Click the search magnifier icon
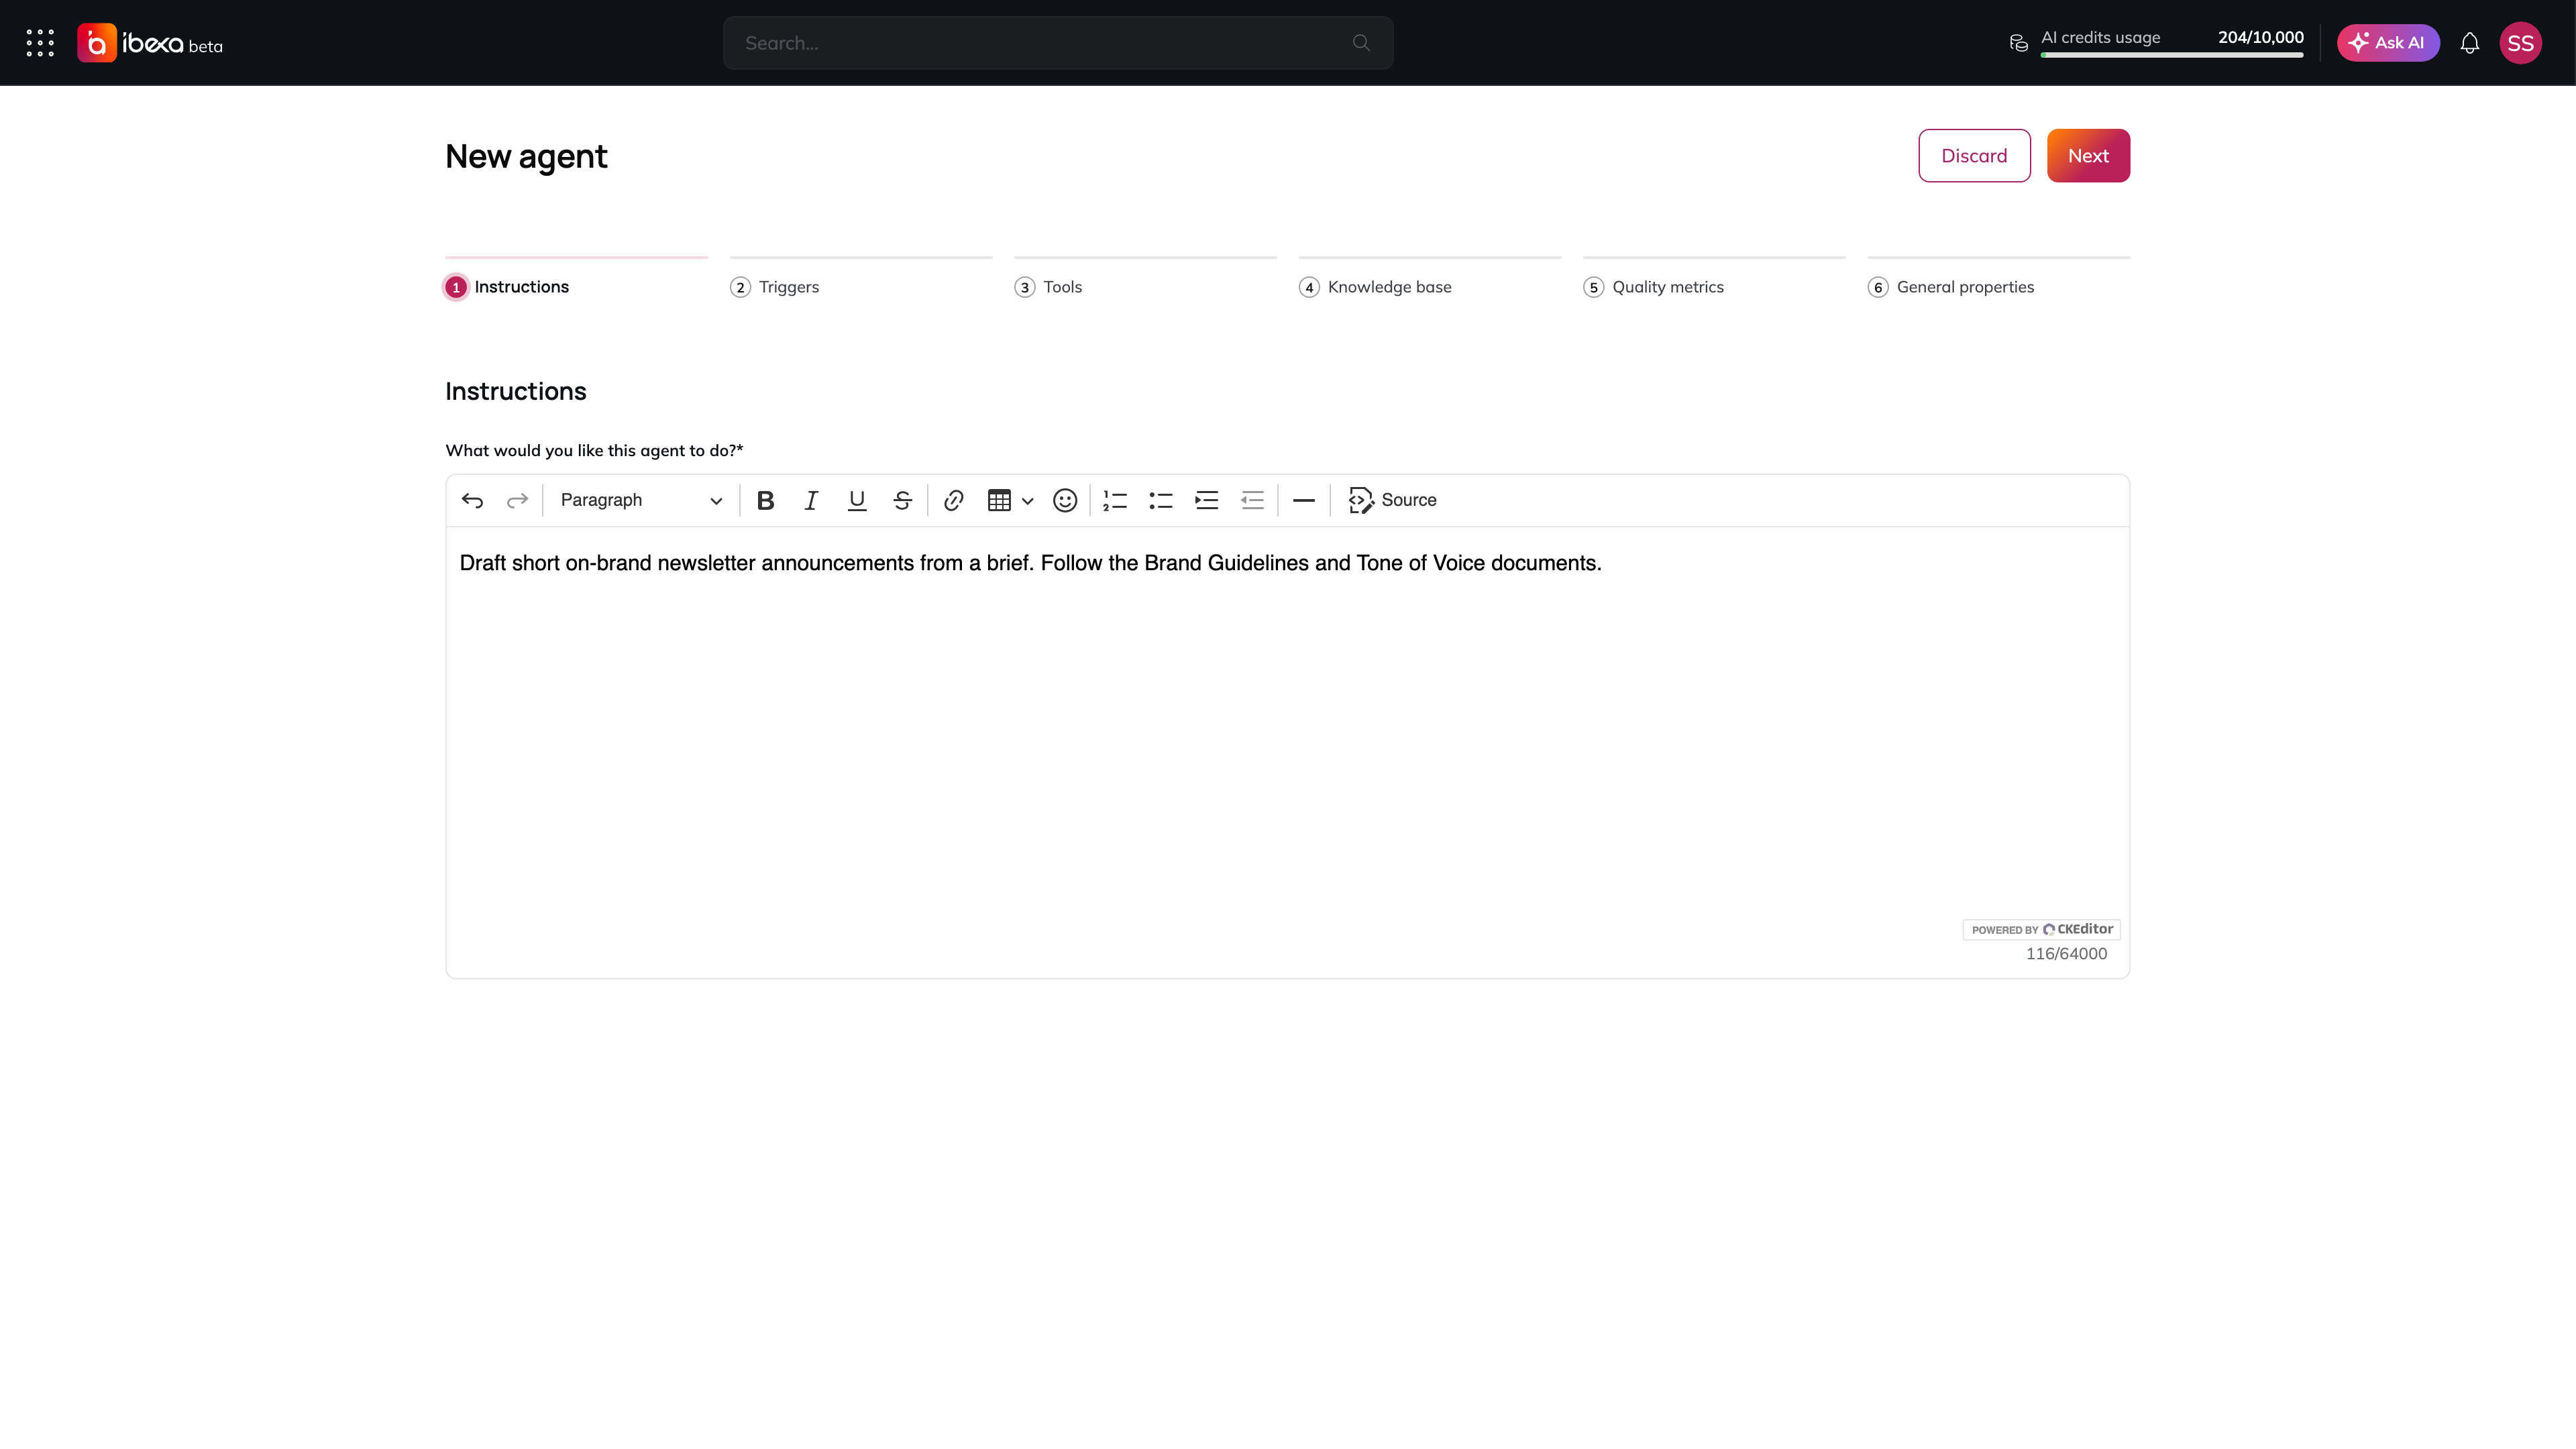 (1361, 43)
